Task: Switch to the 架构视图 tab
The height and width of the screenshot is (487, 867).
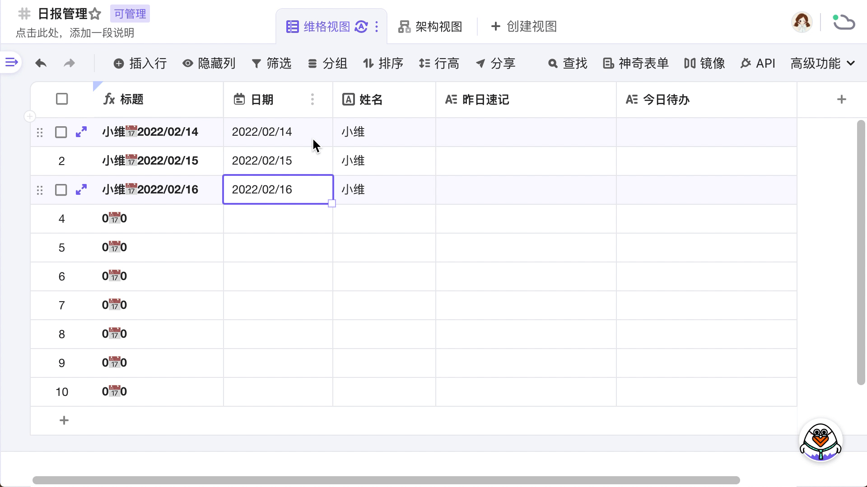Action: 430,27
